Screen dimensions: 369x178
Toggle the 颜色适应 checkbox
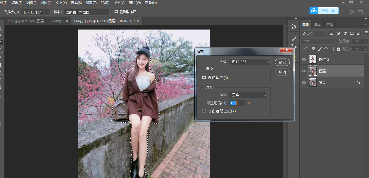point(204,78)
